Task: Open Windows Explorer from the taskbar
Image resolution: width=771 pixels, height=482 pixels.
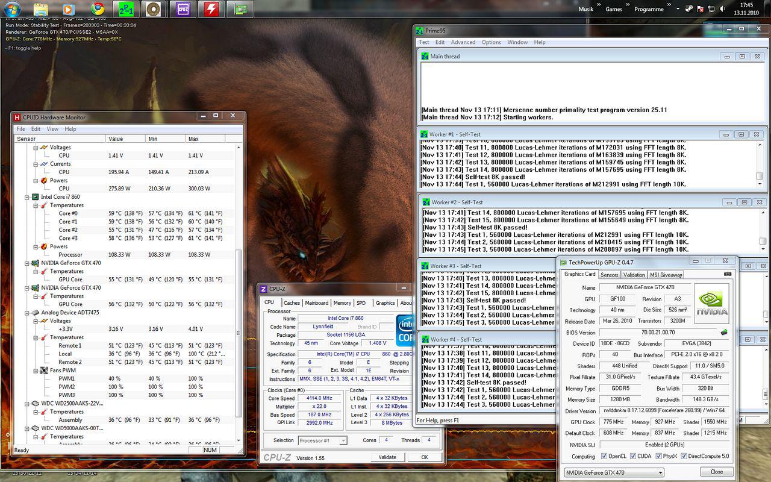Action: tap(40, 8)
